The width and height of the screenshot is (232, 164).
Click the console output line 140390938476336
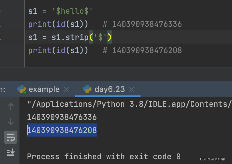62,117
